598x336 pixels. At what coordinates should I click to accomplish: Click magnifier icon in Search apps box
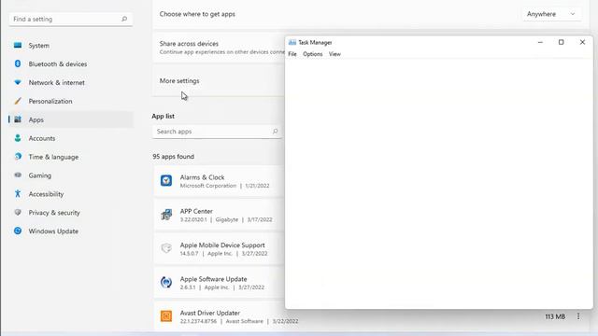coord(275,132)
